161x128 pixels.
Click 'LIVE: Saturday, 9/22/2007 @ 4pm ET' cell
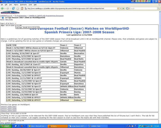pyautogui.click(x=33, y=56)
